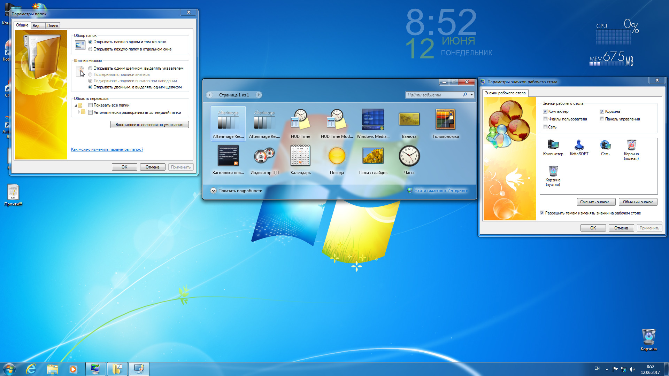Select opening folders in the same window
Viewport: 669px width, 376px height.
tap(127, 42)
